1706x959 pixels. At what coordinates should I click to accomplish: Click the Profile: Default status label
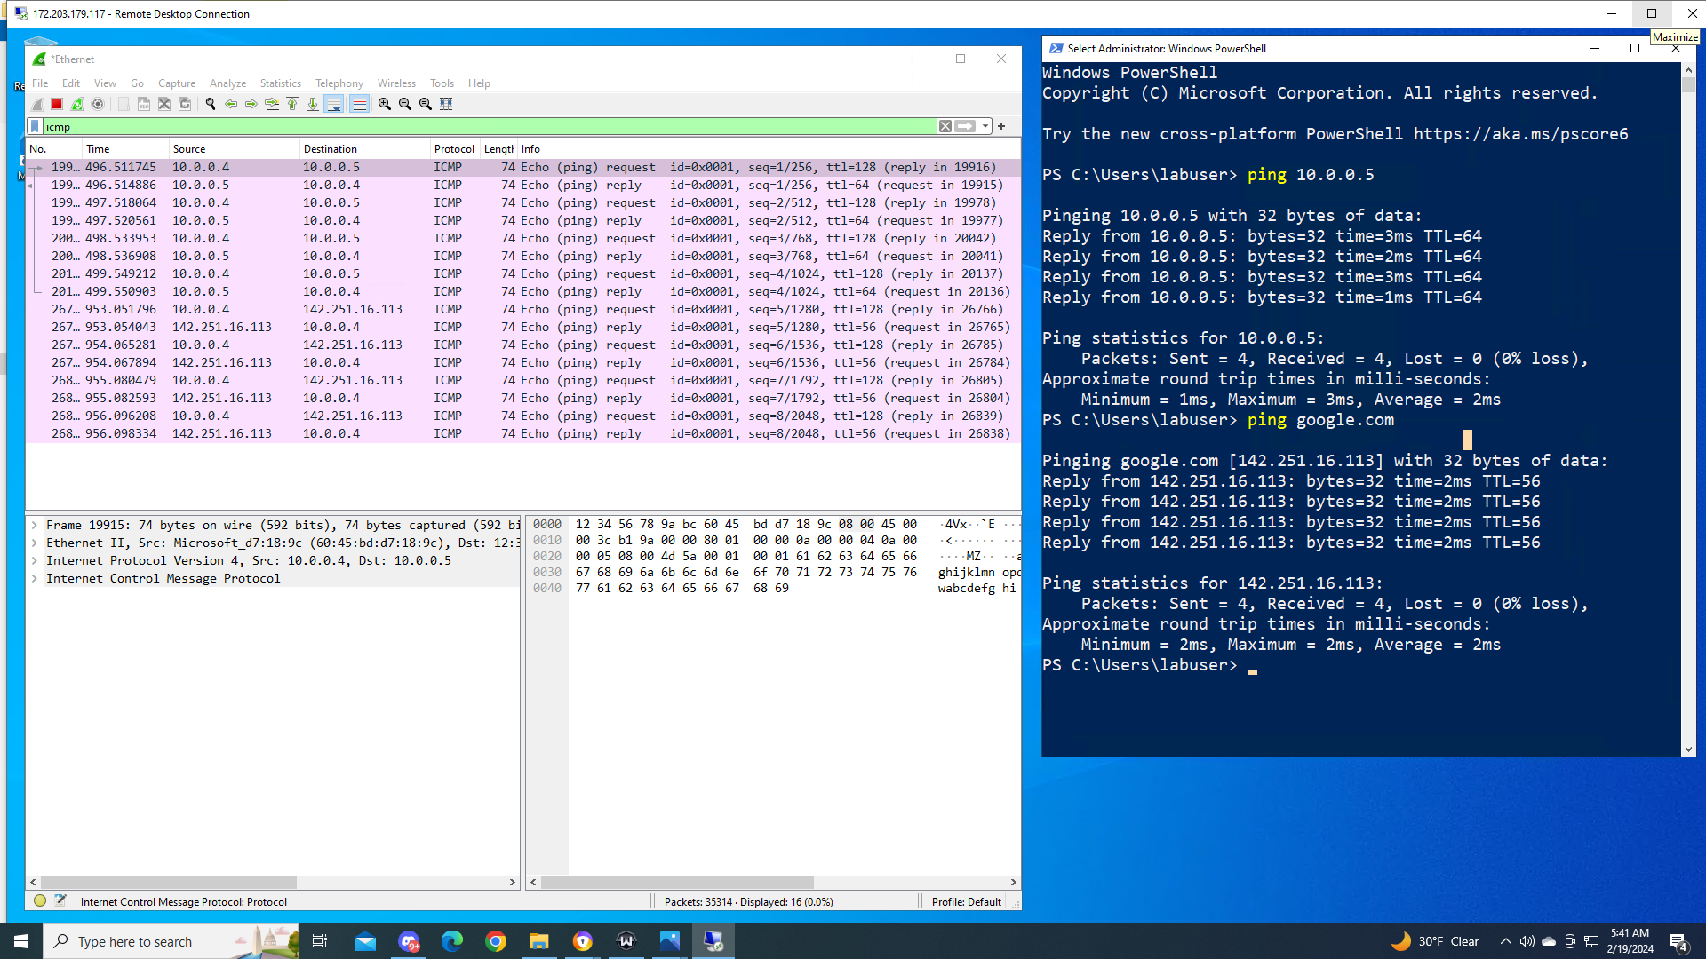point(966,901)
